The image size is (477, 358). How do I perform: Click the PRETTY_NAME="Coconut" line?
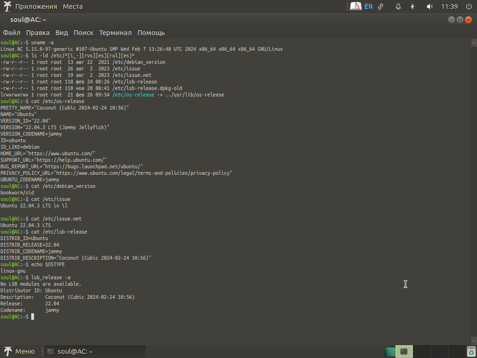[64, 108]
